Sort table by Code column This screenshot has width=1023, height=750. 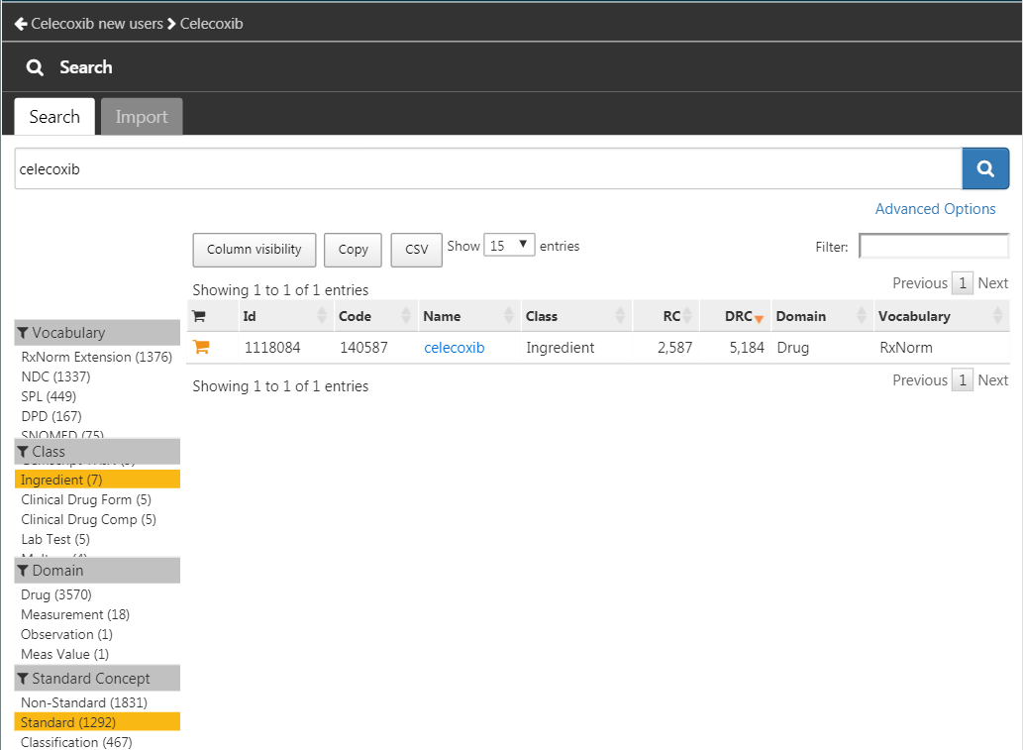point(375,316)
